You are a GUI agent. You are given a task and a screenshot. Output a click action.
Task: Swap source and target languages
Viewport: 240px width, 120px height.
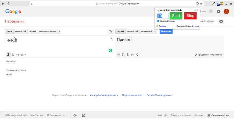[111, 31]
